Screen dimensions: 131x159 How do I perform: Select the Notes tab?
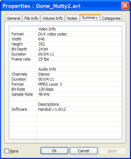click(x=72, y=18)
